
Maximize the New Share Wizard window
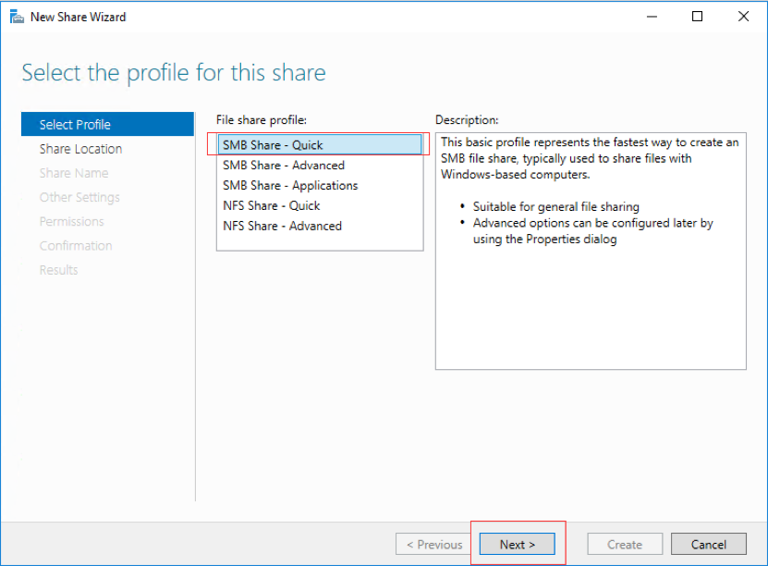click(698, 17)
